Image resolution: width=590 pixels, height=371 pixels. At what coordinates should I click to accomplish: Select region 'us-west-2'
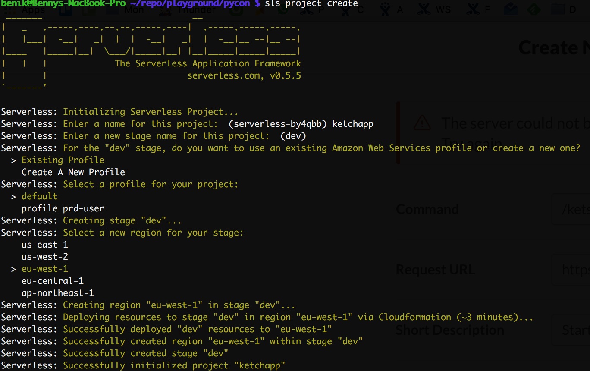pos(45,257)
